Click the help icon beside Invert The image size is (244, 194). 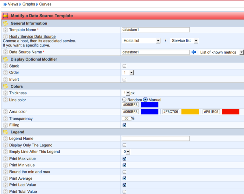point(5,80)
